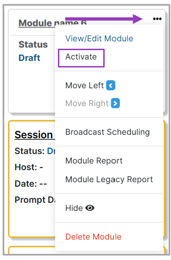Click the blue left chevron icon
Viewport: 171px width, 260px height.
111,85
